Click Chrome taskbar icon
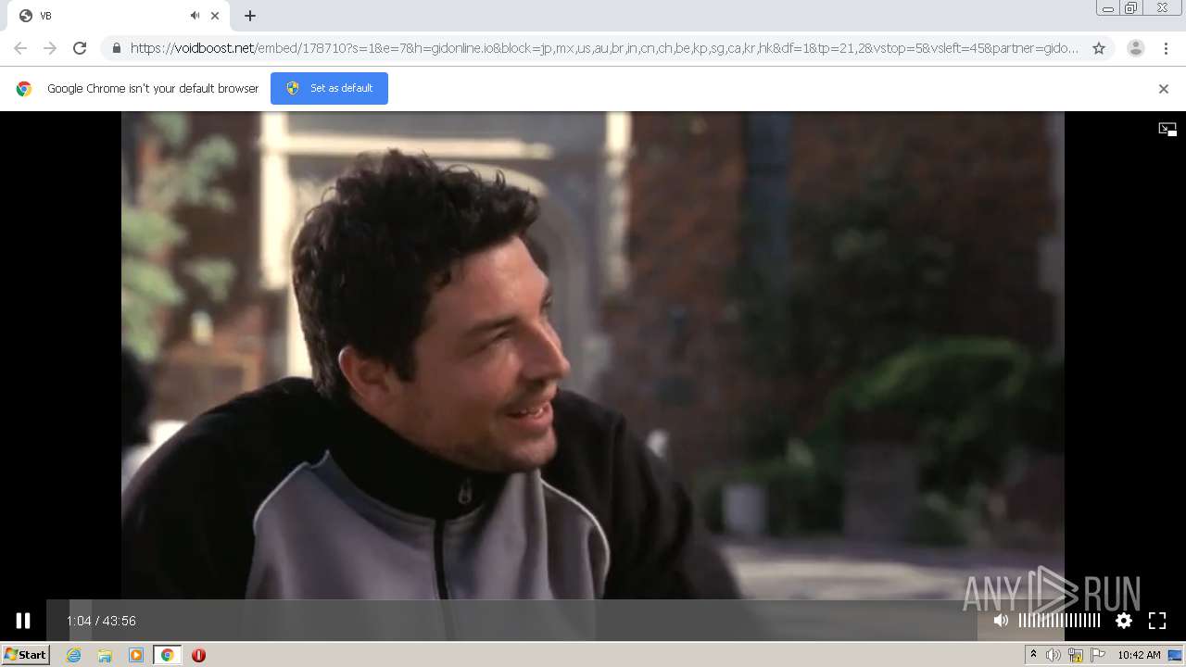The height and width of the screenshot is (667, 1186). coord(167,655)
